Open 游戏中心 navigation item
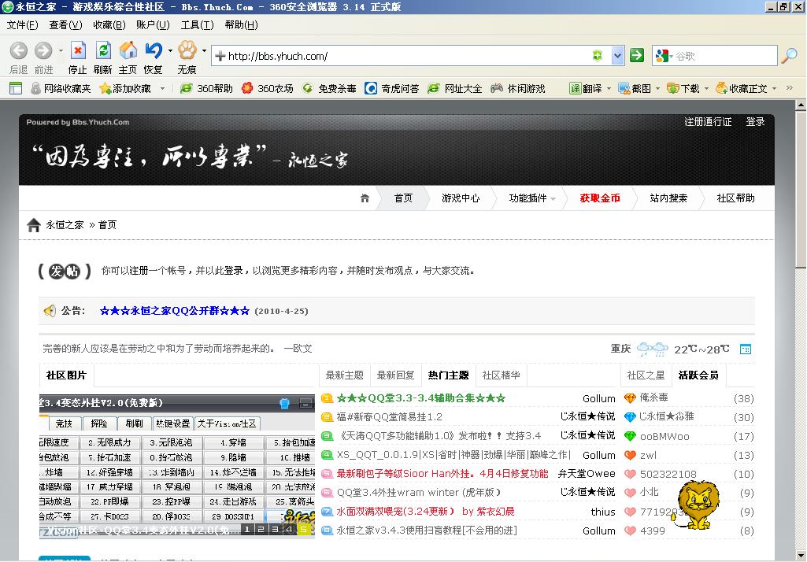This screenshot has height=562, width=807. point(460,198)
